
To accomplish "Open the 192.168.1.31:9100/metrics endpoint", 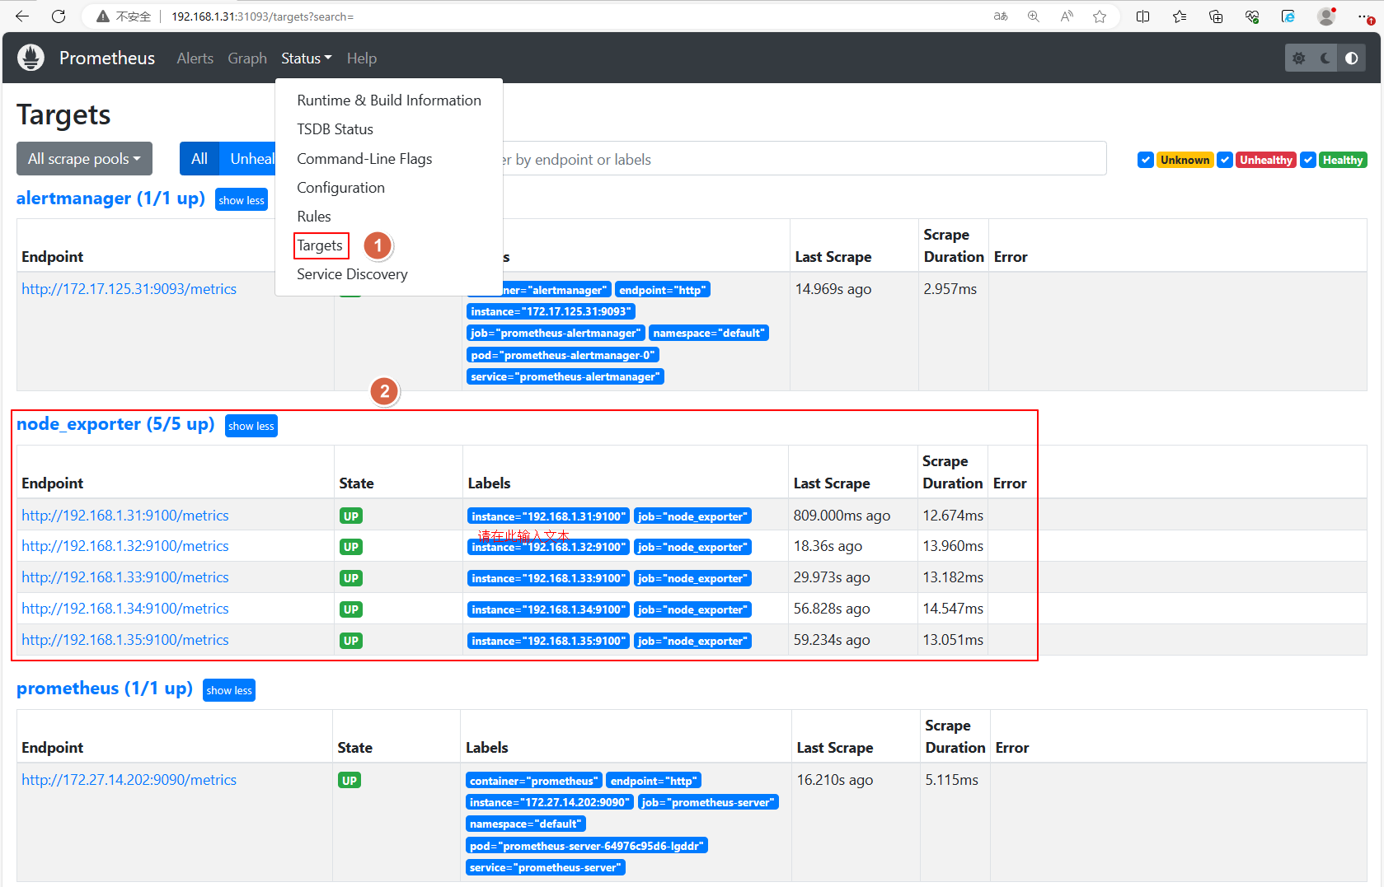I will (x=125, y=516).
